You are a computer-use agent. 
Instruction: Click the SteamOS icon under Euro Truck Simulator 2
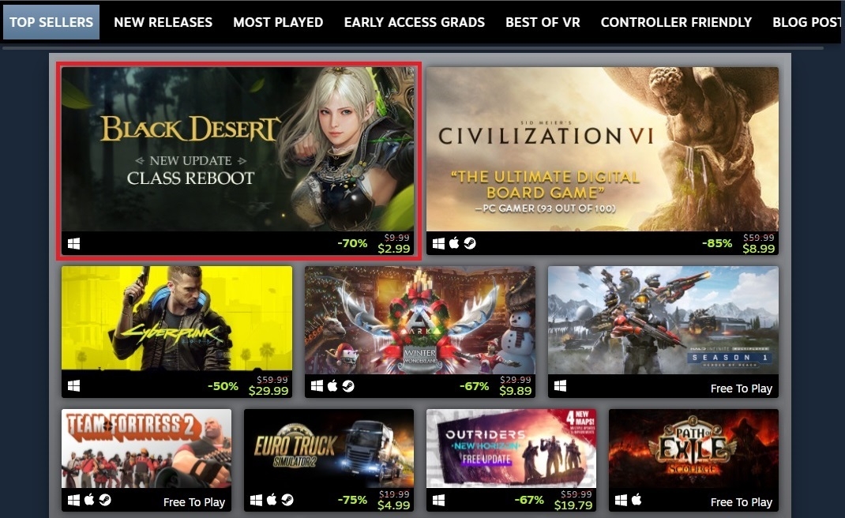tap(287, 500)
